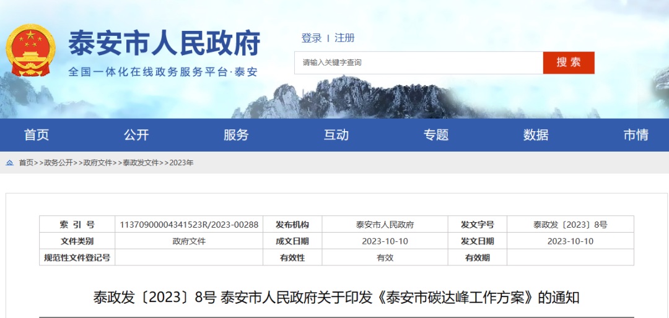
Task: Open the 注册 register link
Action: tap(344, 38)
